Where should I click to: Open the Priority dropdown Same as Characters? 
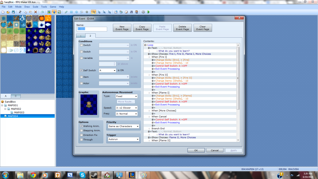click(x=123, y=126)
